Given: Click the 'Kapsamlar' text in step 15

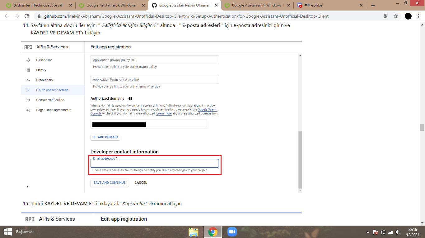Looking at the screenshot, I should [134, 204].
